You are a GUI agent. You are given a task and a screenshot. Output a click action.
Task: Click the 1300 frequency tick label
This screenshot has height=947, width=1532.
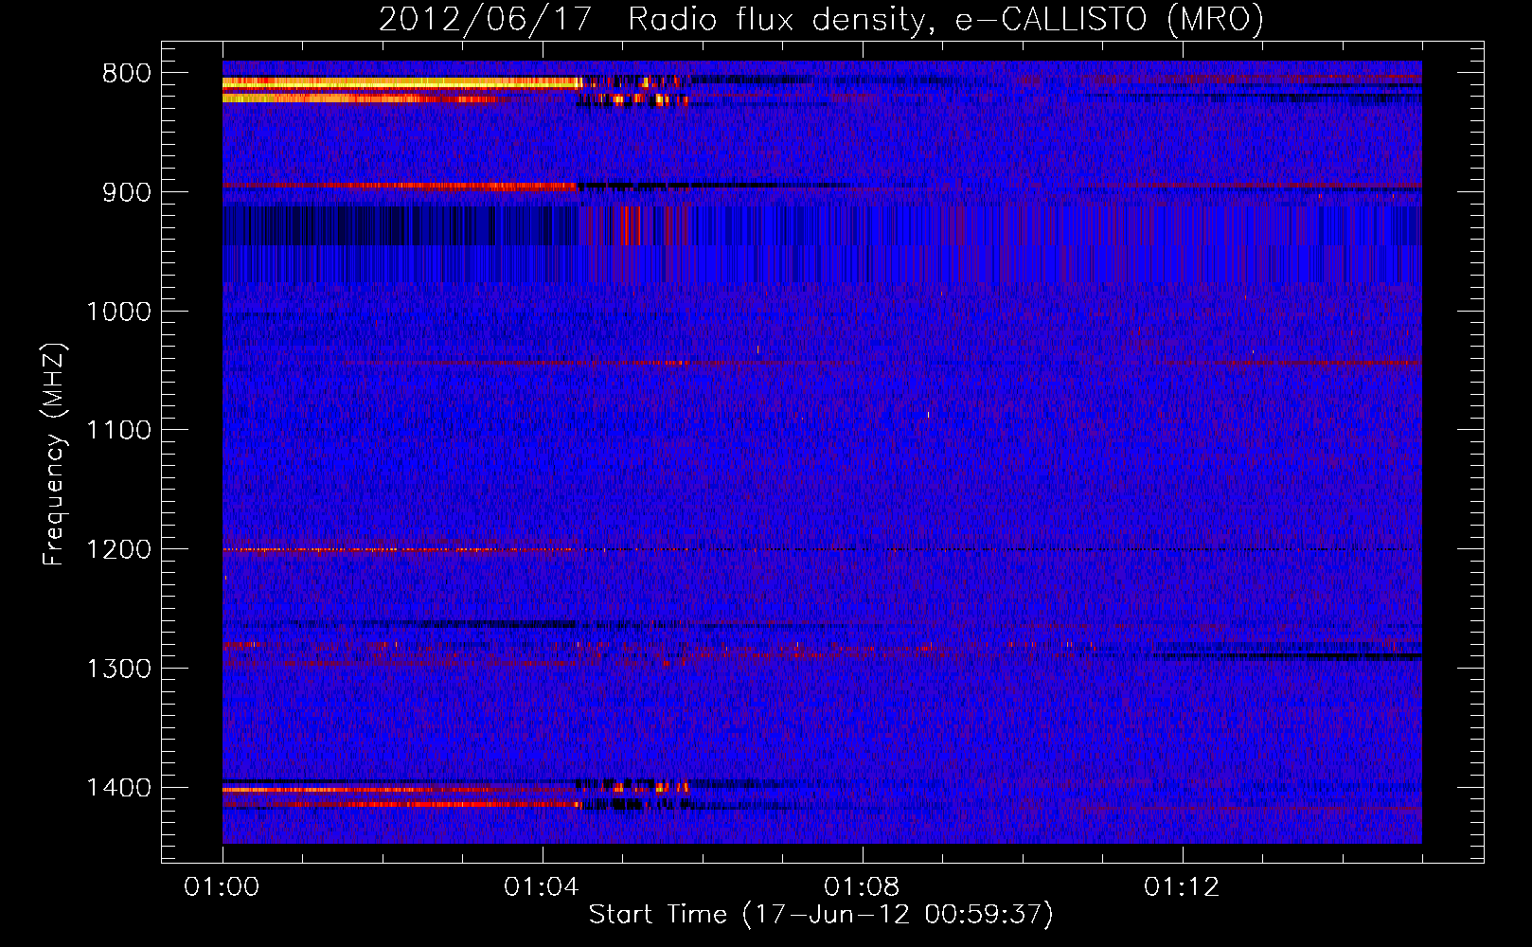pyautogui.click(x=119, y=669)
